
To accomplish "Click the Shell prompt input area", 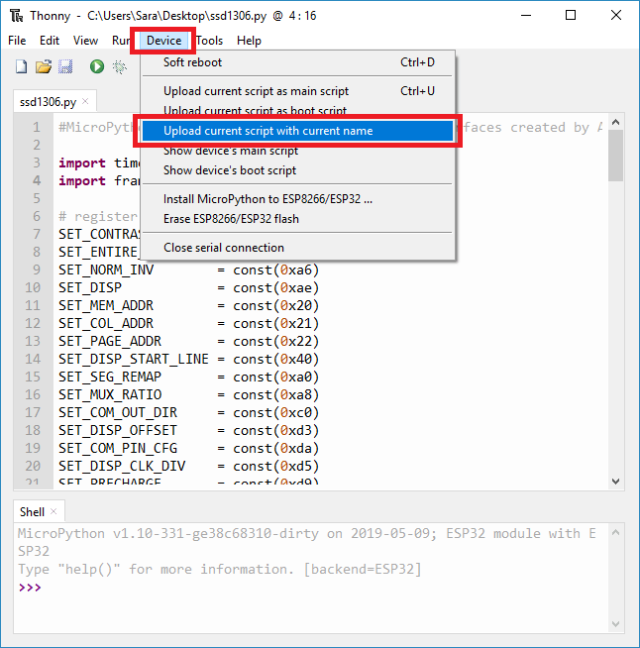I will (x=297, y=588).
